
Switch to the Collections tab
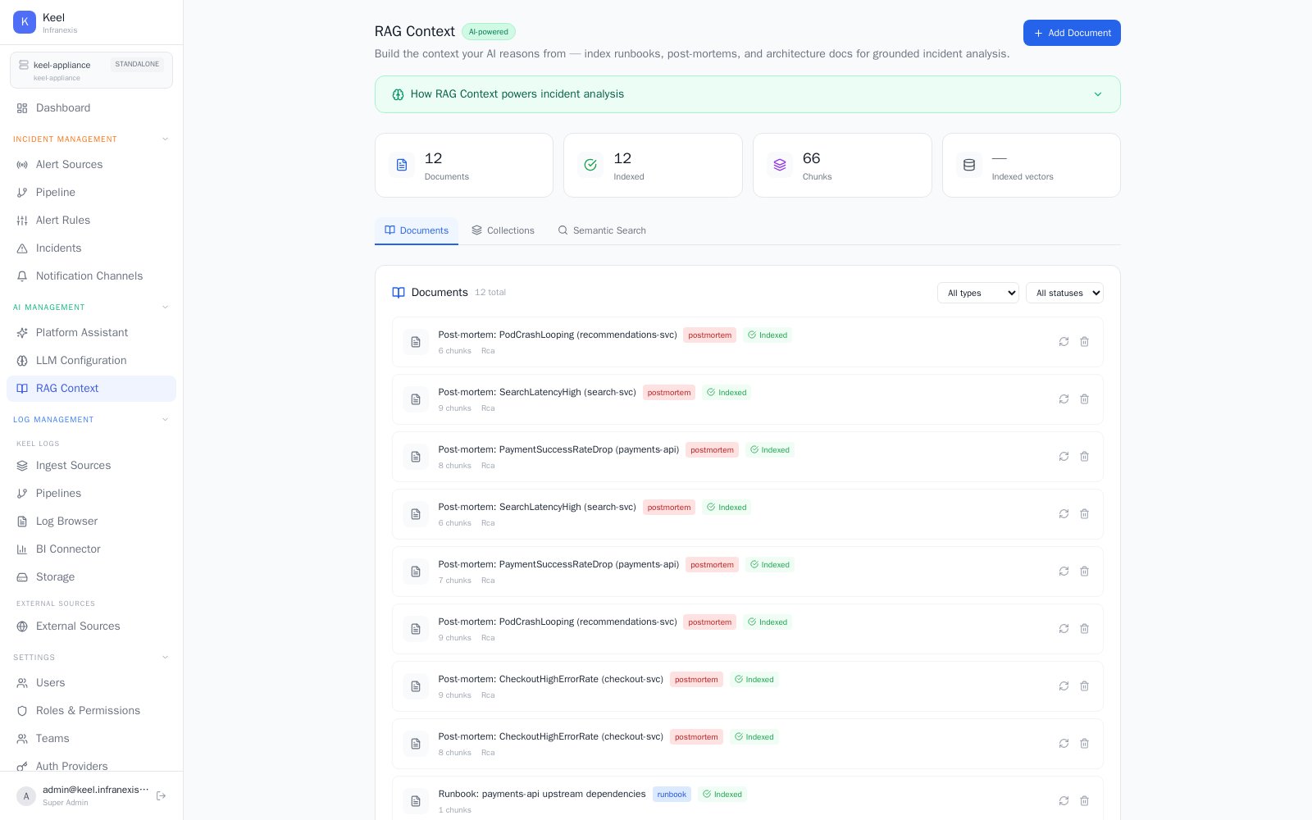503,230
